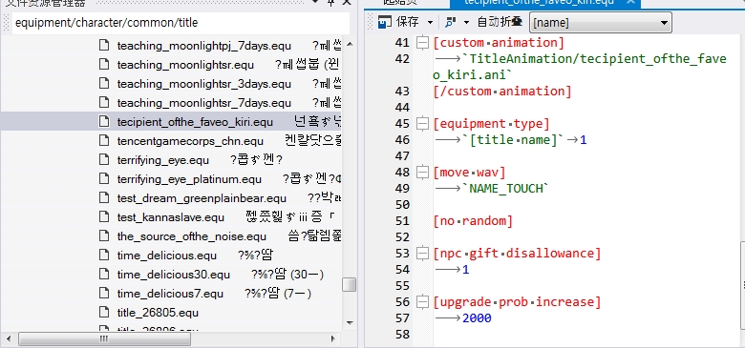The height and width of the screenshot is (348, 745).
Task: Click the [custom animation] tag on line 41
Action: (x=499, y=43)
